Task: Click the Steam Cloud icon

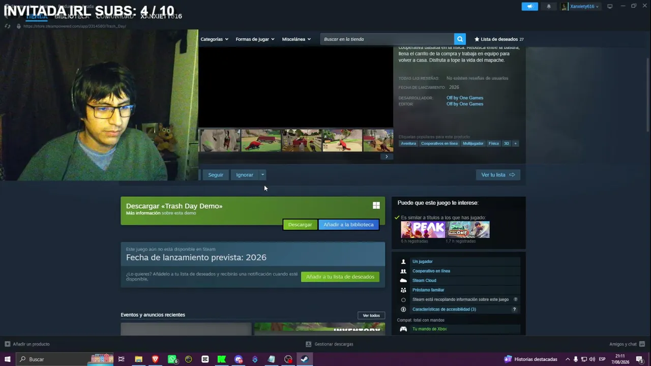Action: click(x=403, y=281)
